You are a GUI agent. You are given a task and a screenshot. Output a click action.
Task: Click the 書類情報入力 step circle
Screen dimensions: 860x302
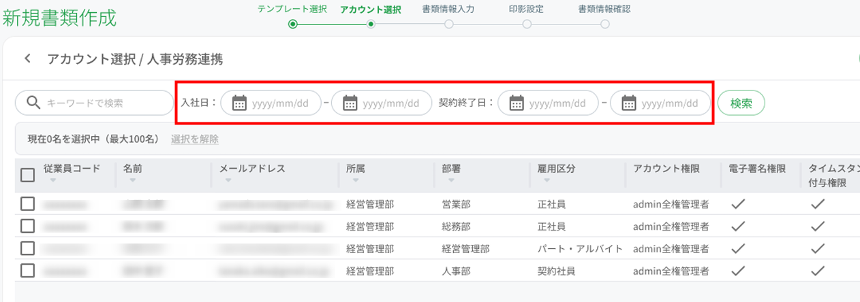(448, 24)
